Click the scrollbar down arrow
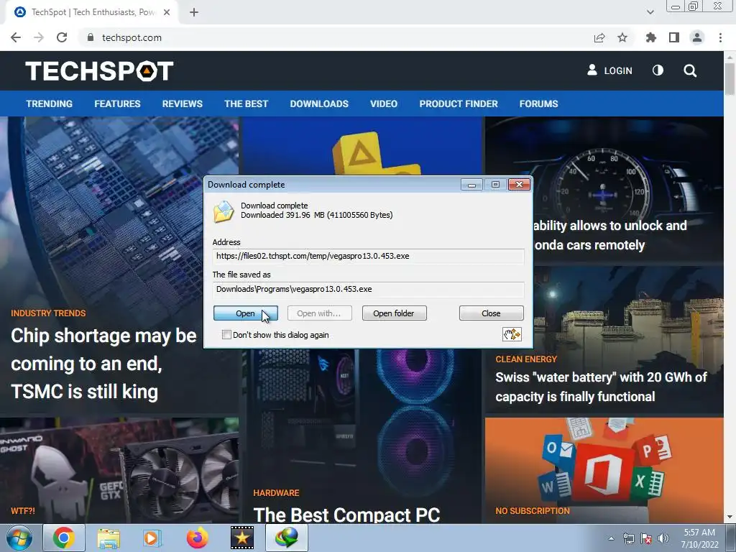736x552 pixels. [730, 517]
